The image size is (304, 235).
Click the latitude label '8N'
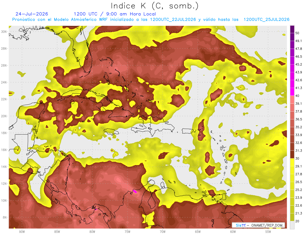pyautogui.click(x=5, y=218)
